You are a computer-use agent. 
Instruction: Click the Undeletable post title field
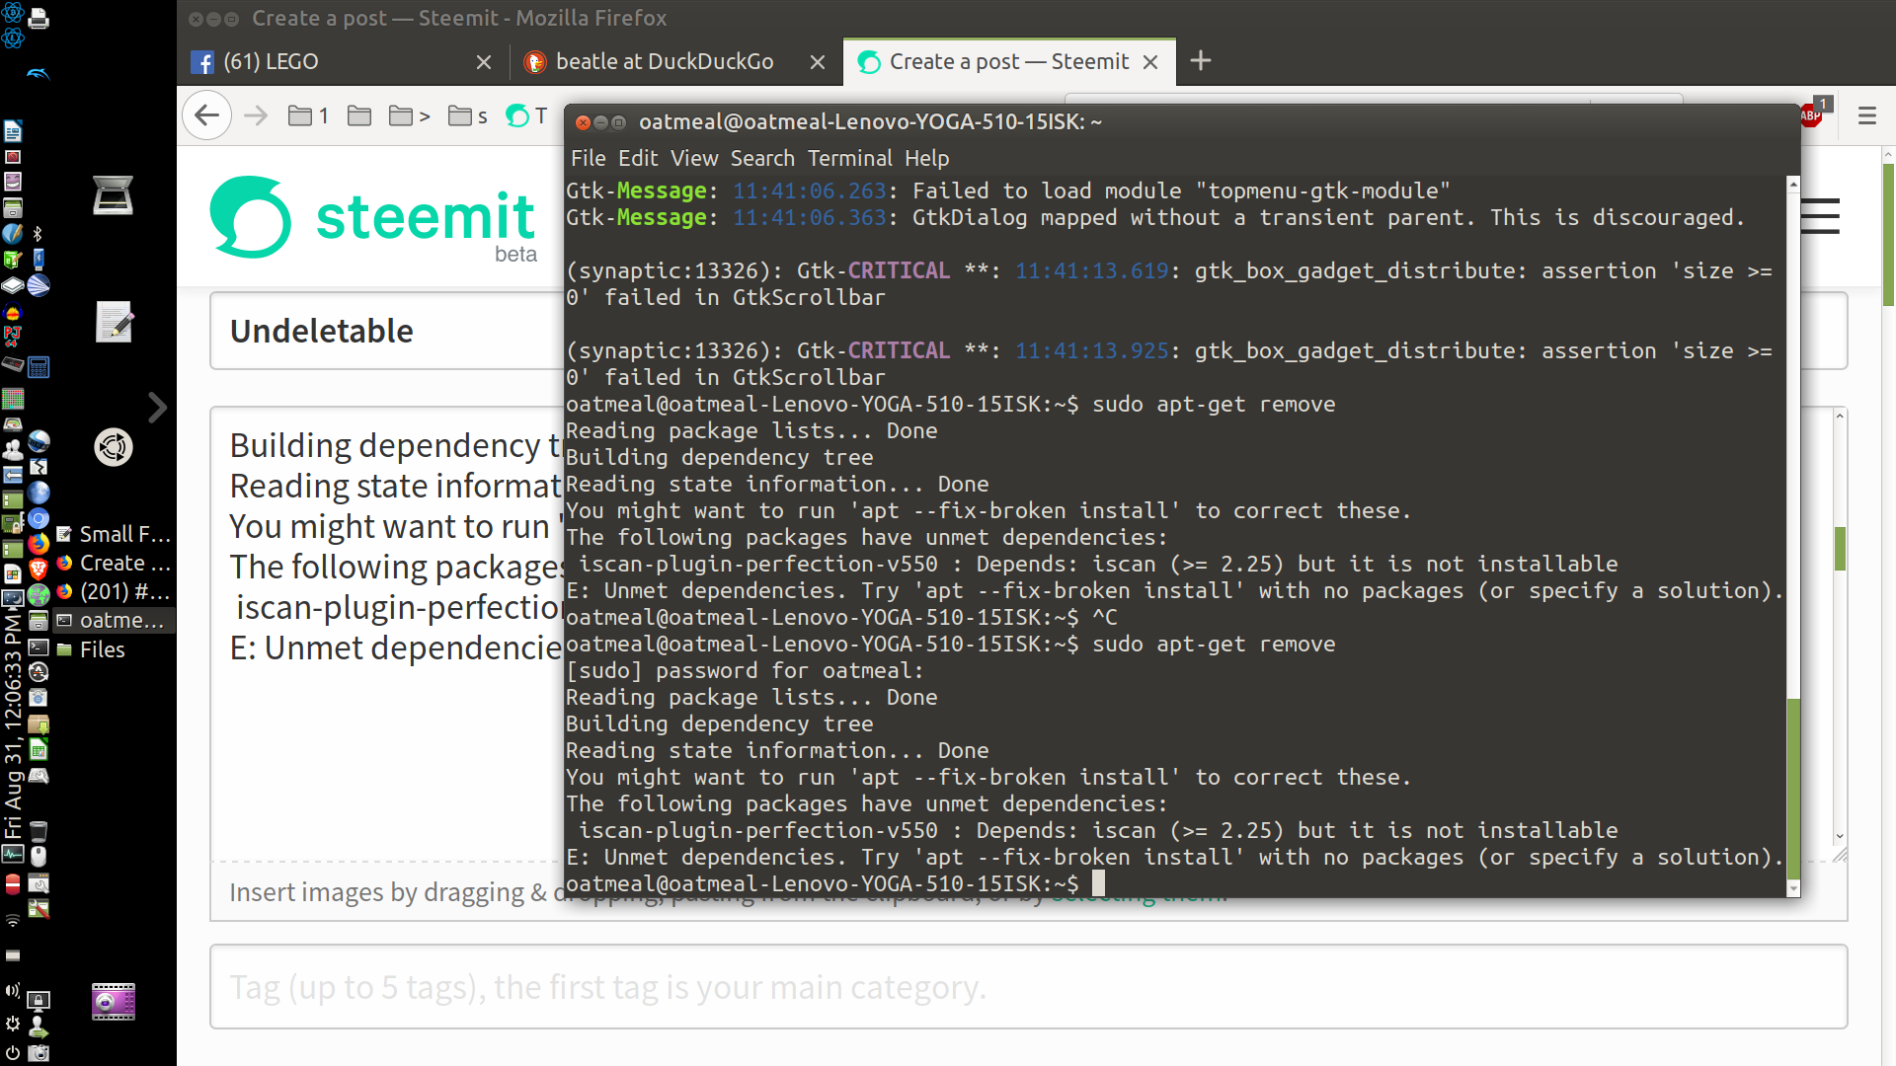[387, 331]
